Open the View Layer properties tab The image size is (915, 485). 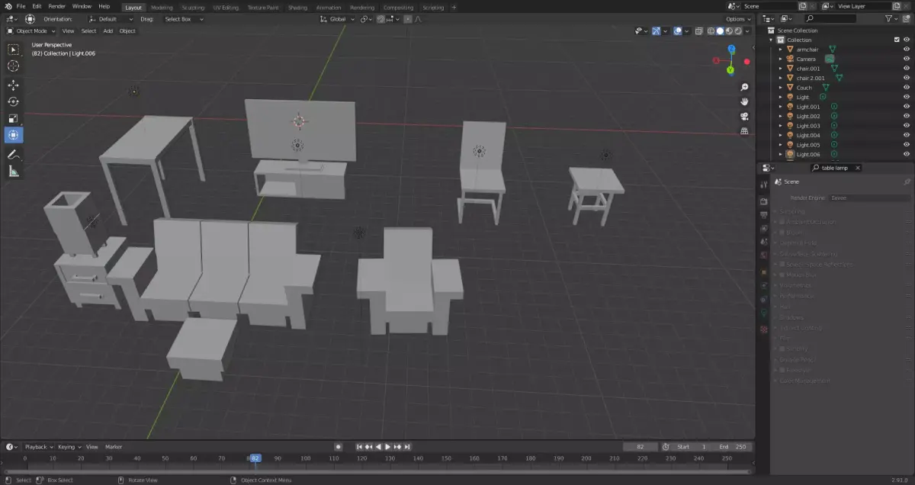(x=763, y=229)
